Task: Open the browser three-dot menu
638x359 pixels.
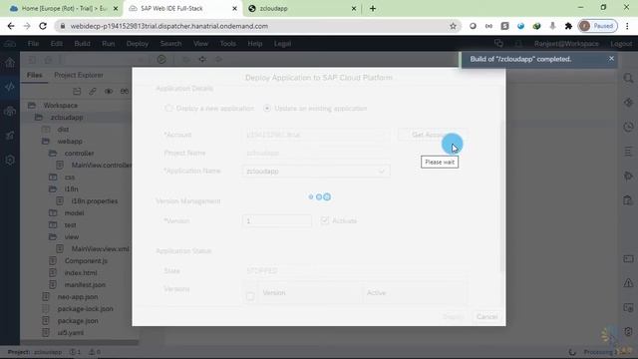Action: coord(627,26)
